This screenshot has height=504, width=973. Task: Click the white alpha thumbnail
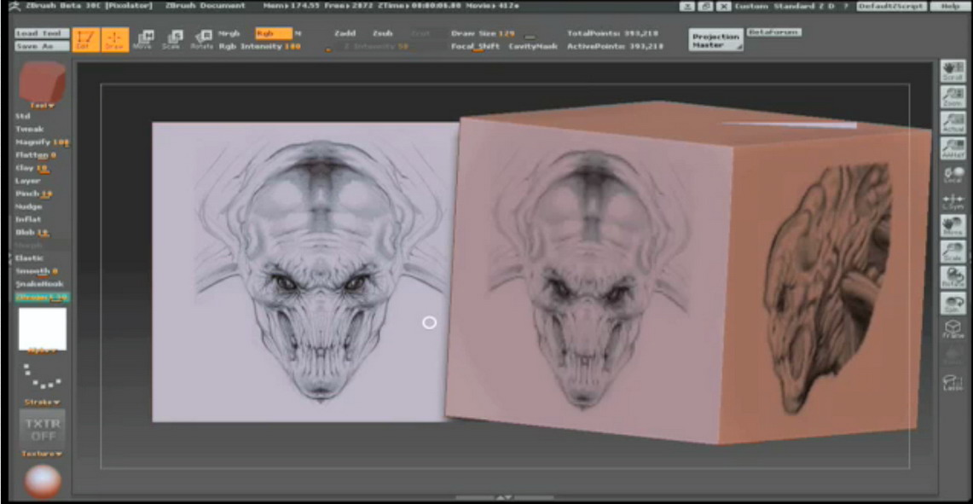42,329
